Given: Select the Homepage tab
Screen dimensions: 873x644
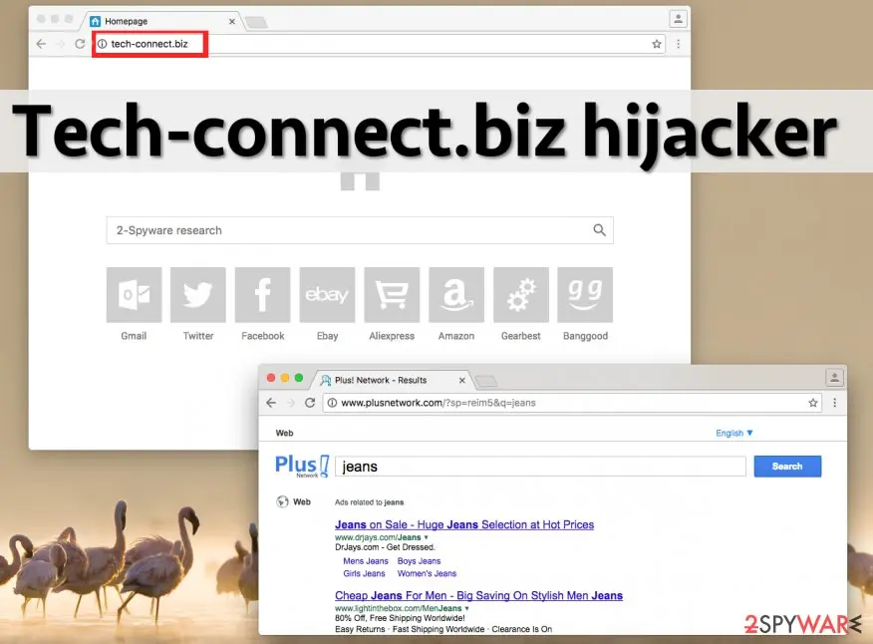Looking at the screenshot, I should [161, 21].
